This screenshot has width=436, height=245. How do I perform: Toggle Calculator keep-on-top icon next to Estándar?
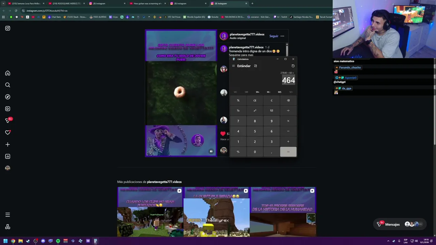[255, 66]
